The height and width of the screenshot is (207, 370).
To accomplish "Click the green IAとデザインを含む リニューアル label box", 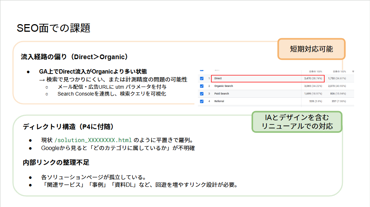I will pos(297,122).
